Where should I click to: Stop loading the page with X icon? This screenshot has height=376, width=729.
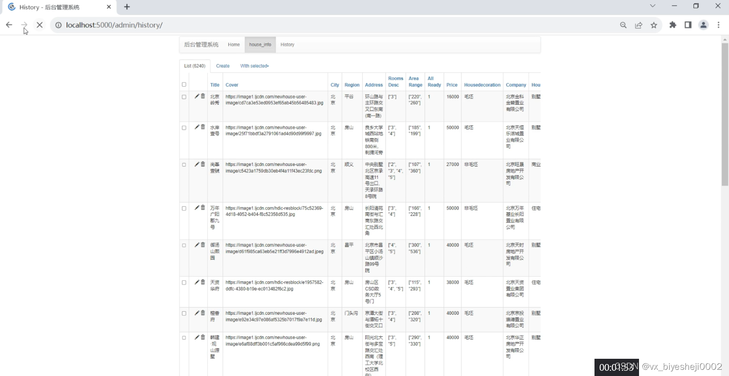[x=40, y=25]
